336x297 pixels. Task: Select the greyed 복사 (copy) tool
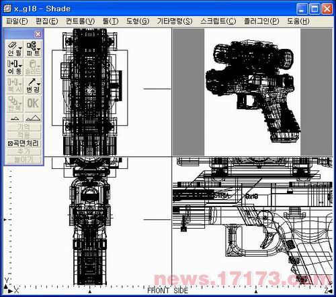tap(15, 86)
